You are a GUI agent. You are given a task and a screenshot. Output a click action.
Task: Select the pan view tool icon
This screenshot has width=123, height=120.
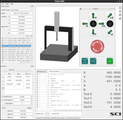point(120,11)
